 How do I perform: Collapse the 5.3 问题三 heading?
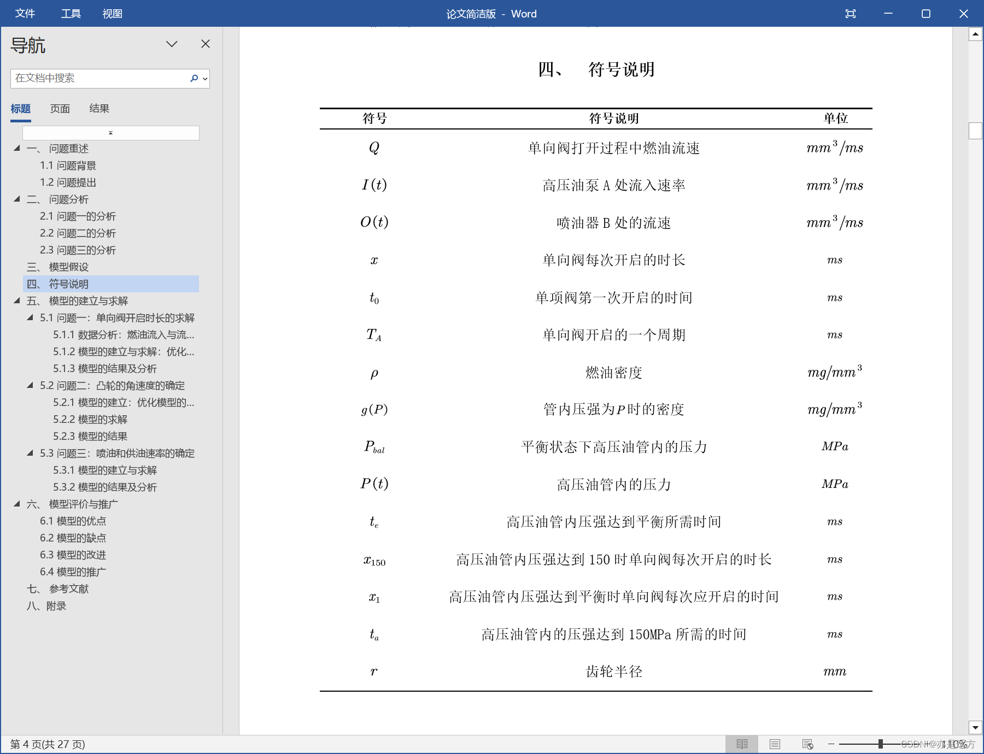click(x=30, y=453)
